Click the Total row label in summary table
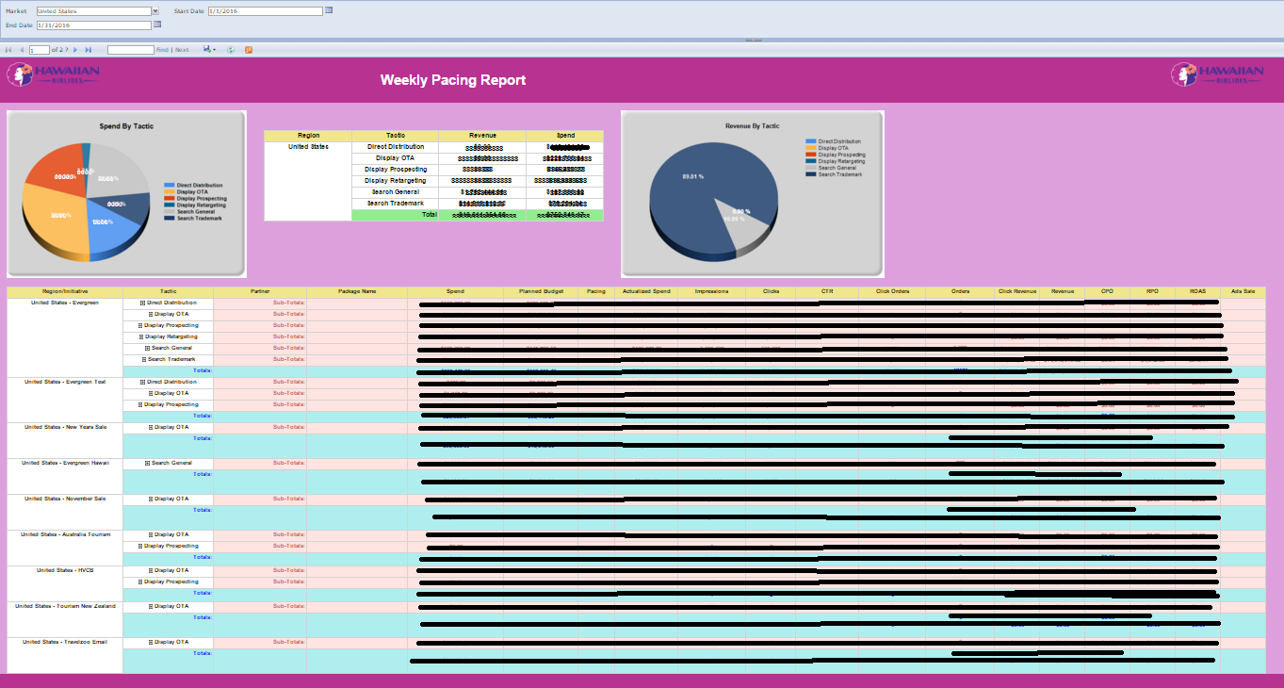 click(429, 215)
